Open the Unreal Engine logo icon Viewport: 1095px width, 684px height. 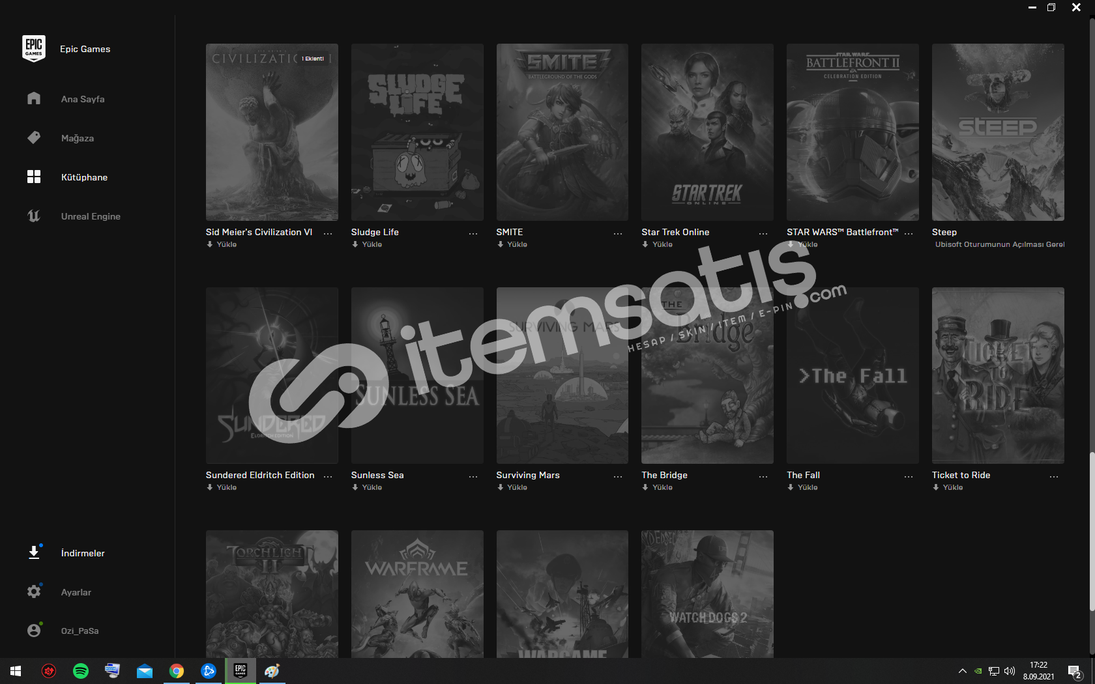(34, 216)
